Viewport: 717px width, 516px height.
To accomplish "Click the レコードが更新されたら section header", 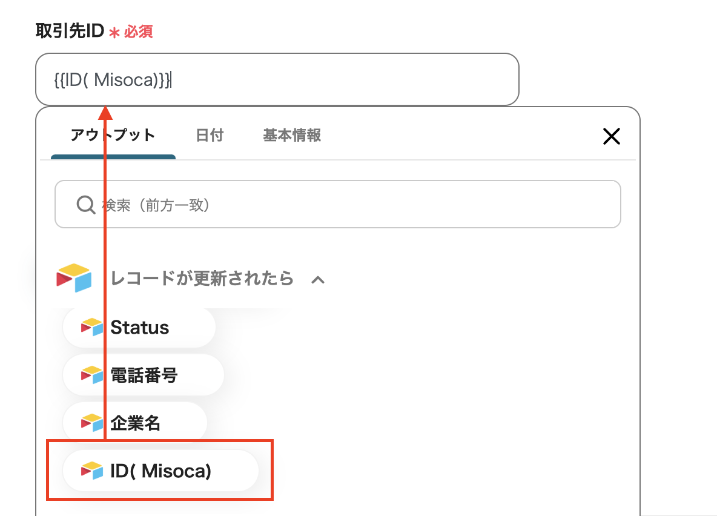I will [x=202, y=279].
